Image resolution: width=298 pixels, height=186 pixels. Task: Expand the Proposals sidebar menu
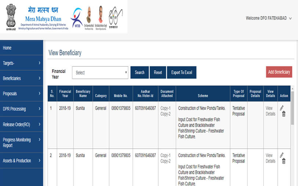(x=22, y=94)
